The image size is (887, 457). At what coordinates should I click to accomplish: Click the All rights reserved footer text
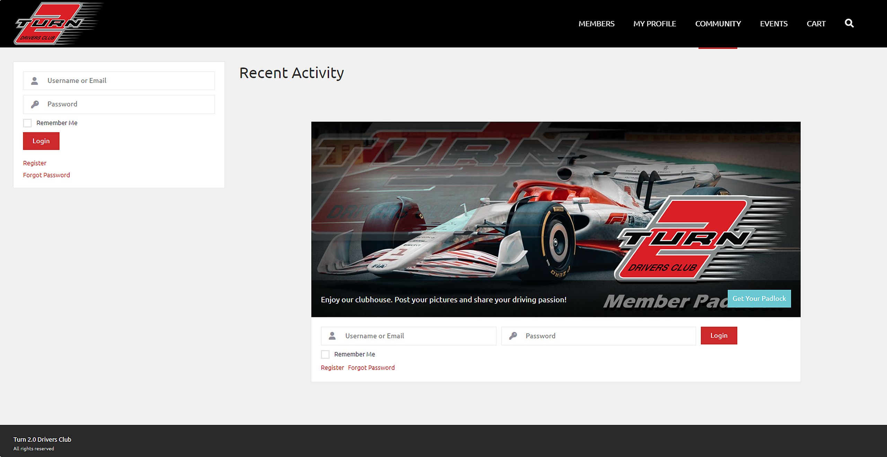pos(34,449)
